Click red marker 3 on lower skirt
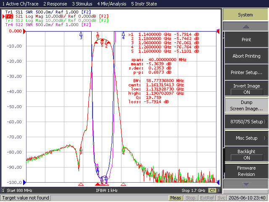 click(x=81, y=151)
